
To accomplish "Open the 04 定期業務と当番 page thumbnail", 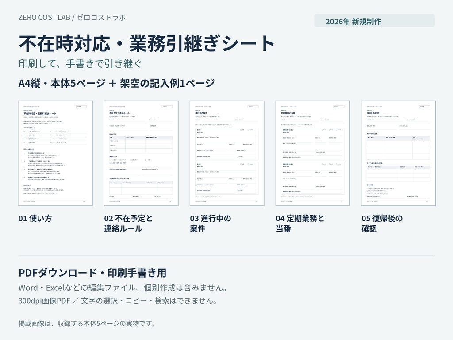I will [x=313, y=154].
